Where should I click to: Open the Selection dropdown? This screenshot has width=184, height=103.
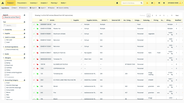(23, 8)
